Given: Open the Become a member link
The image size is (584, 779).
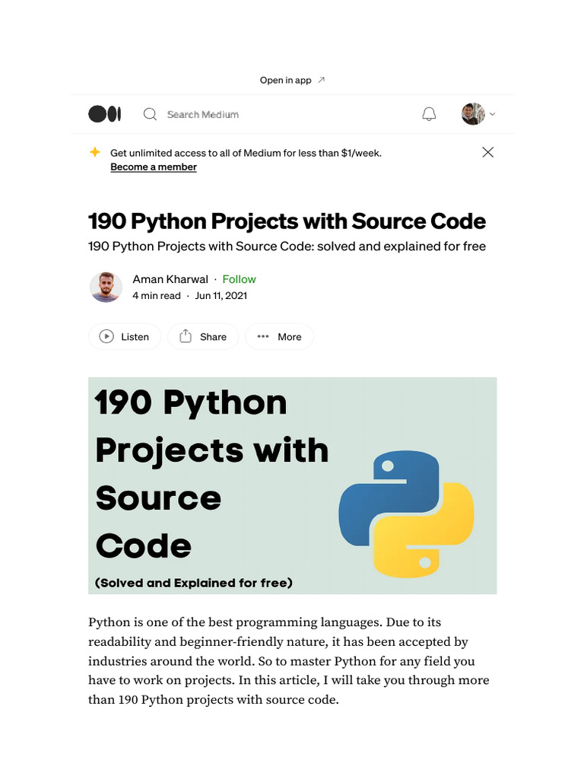Looking at the screenshot, I should (x=154, y=167).
